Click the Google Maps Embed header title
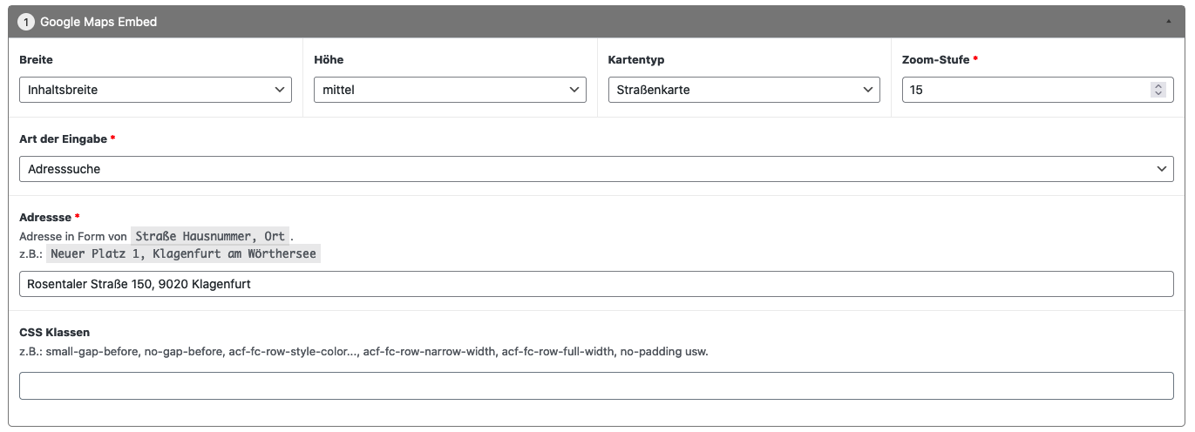This screenshot has height=432, width=1195. point(98,22)
